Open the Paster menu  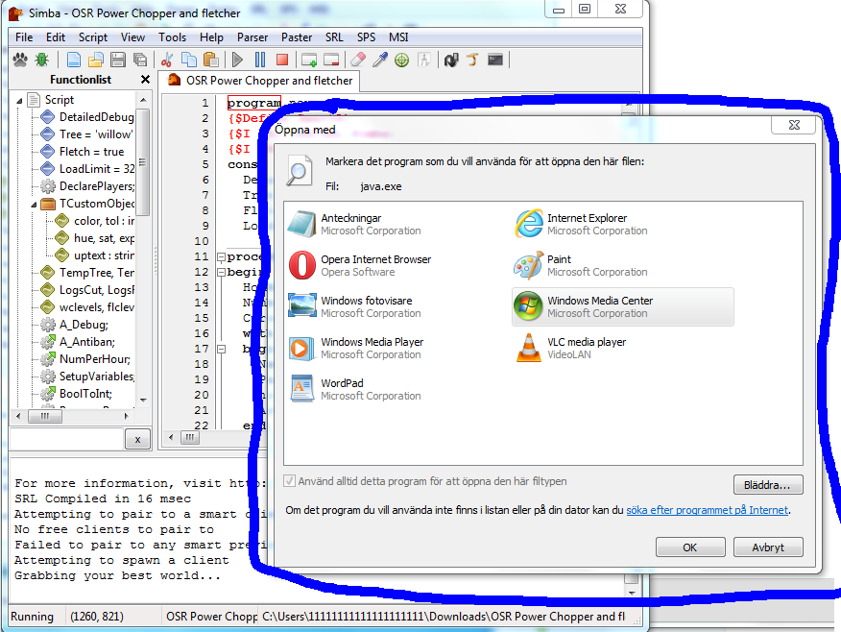pyautogui.click(x=297, y=37)
